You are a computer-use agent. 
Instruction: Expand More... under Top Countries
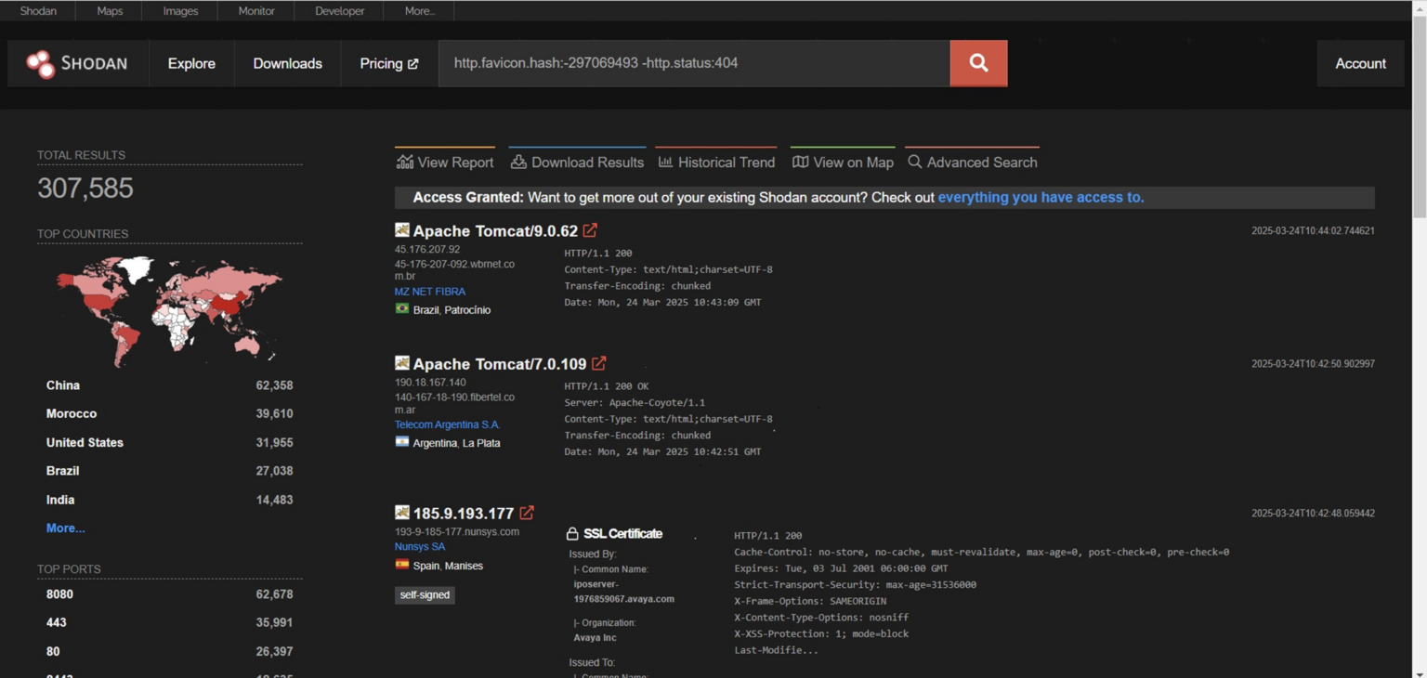point(65,528)
